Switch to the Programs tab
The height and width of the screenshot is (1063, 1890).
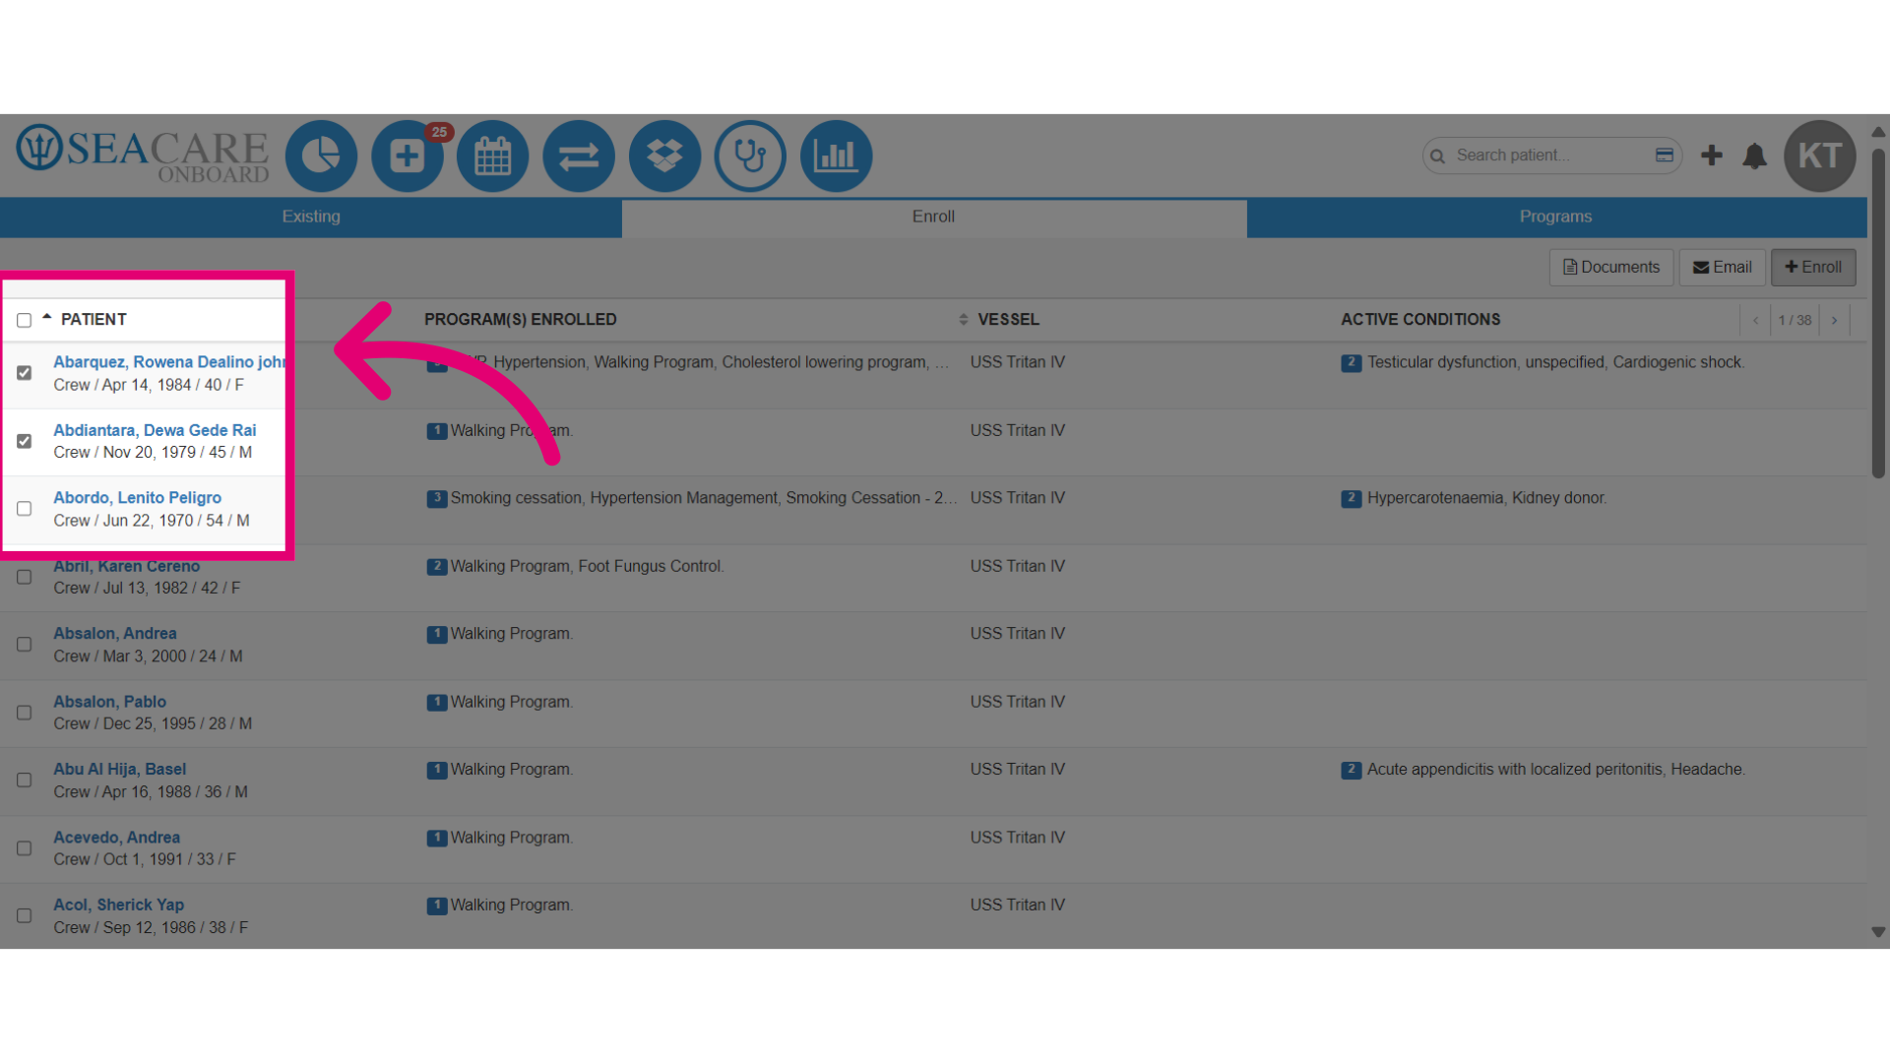click(1555, 217)
